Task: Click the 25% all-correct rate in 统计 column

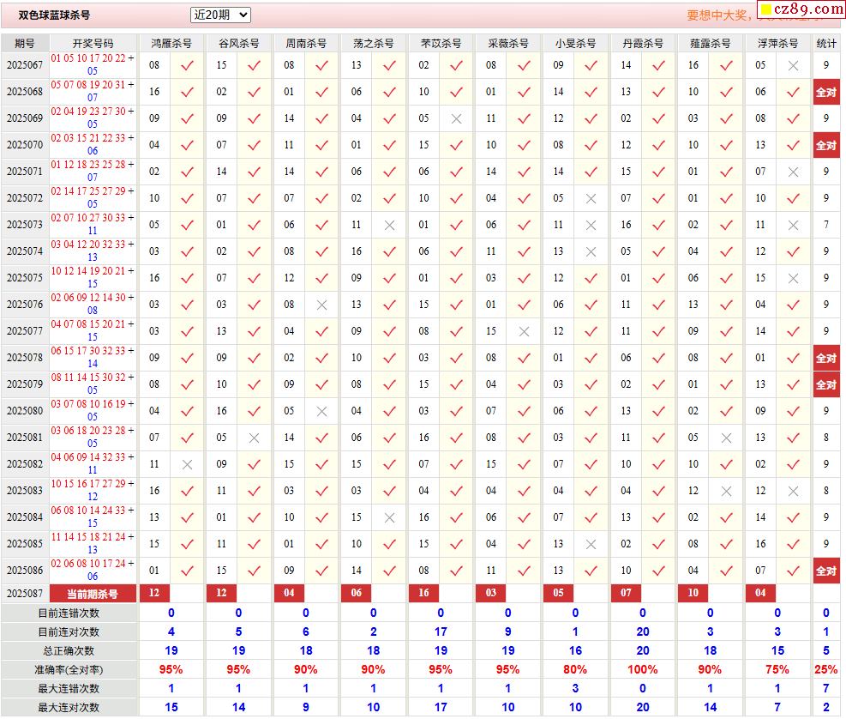Action: click(x=826, y=670)
